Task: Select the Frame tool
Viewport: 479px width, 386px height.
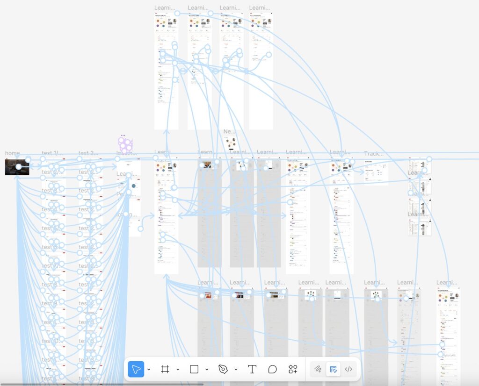Action: pos(165,369)
